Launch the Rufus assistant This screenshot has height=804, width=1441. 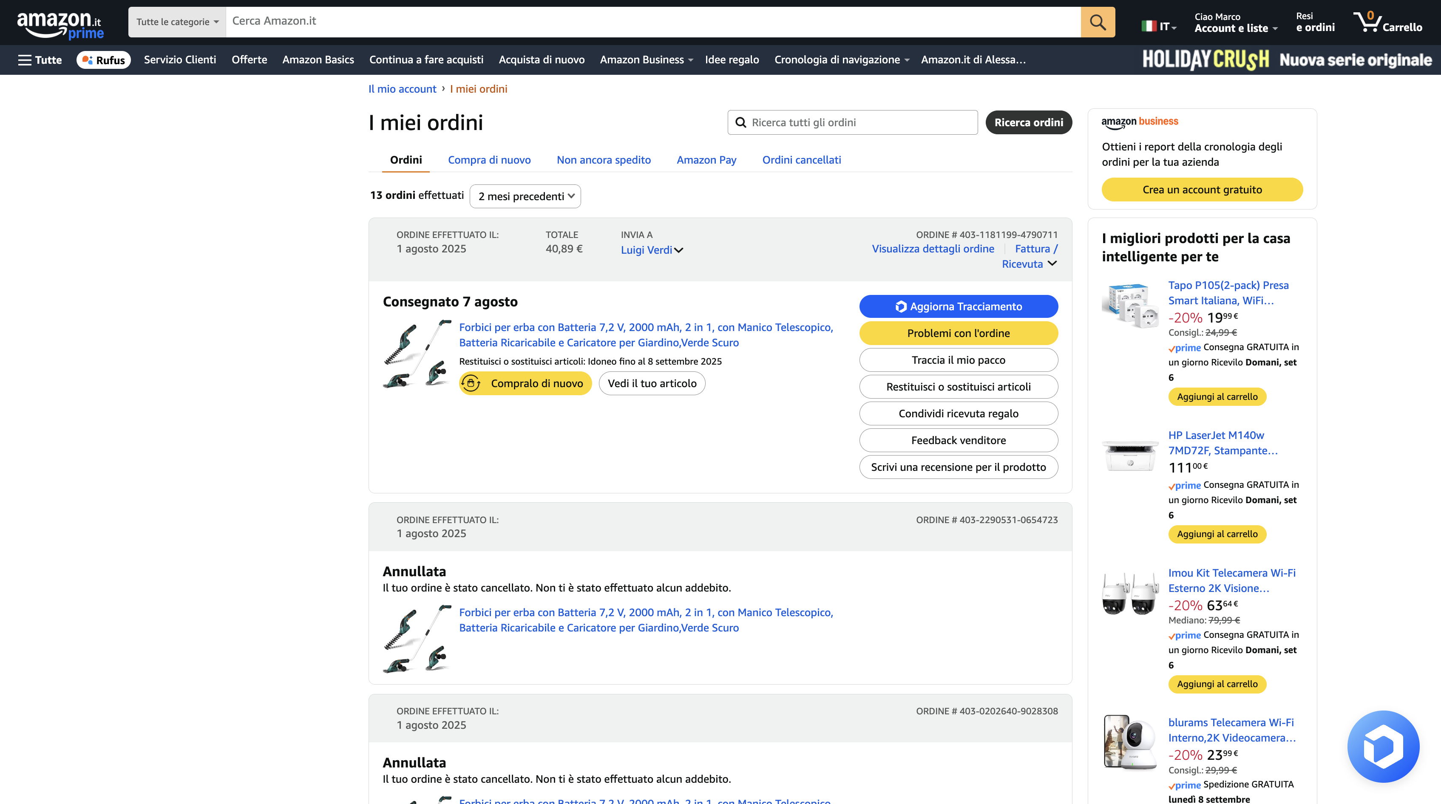point(103,60)
